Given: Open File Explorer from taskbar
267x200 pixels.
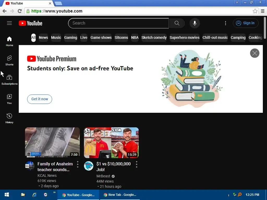Looking at the screenshot, I should click(23, 195).
